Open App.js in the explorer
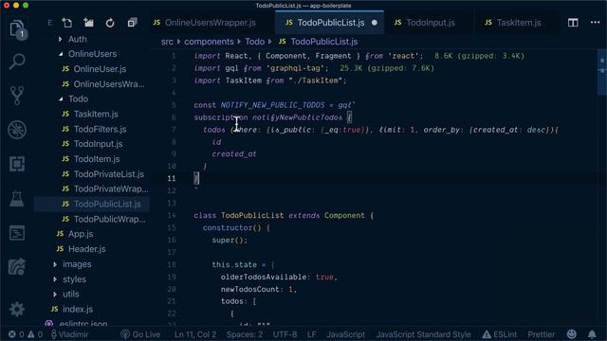Screen dimensions: 607x341 pyautogui.click(x=81, y=234)
